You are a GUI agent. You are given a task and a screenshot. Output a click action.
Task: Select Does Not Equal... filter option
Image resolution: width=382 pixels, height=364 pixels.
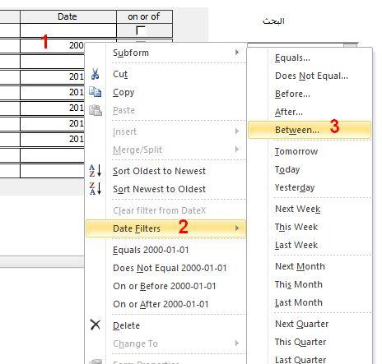[310, 76]
